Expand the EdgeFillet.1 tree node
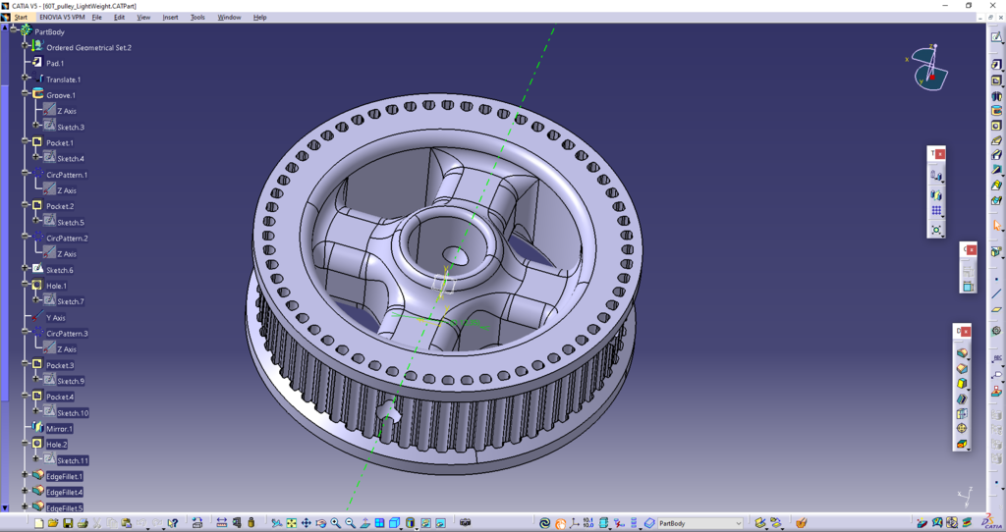Image resolution: width=1006 pixels, height=532 pixels. 25,475
